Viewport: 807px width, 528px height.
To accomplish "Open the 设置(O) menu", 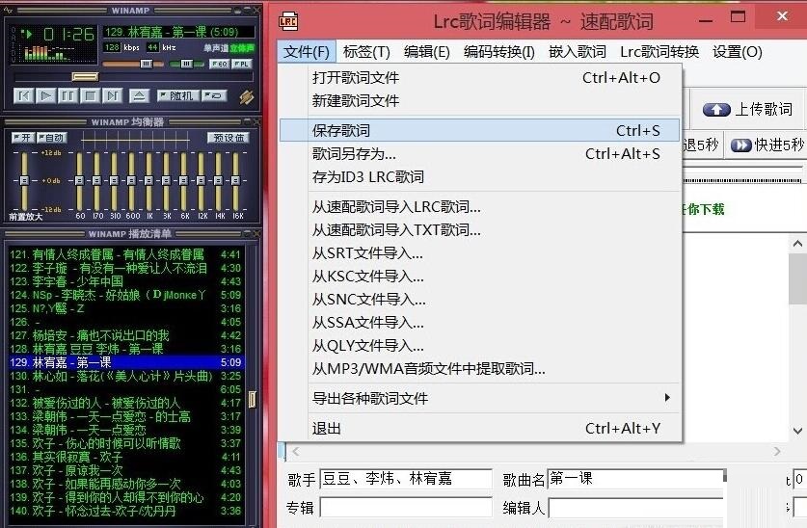I will 737,52.
